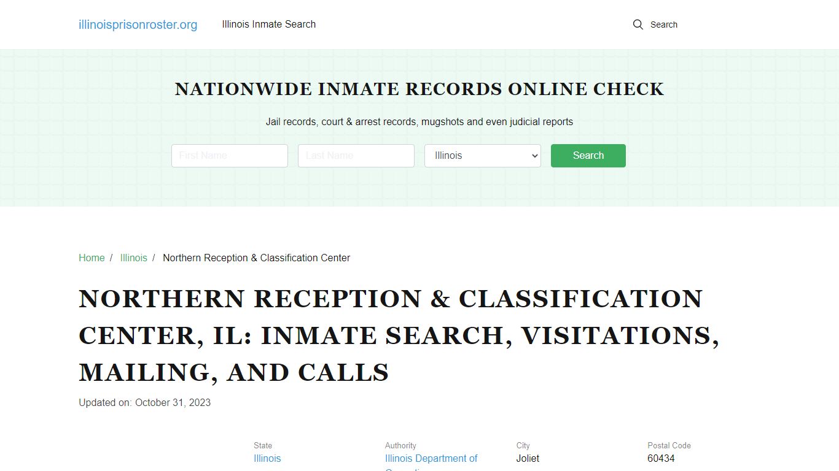839x471 pixels.
Task: Open the Illinois Inmate Search menu item
Action: [x=269, y=25]
